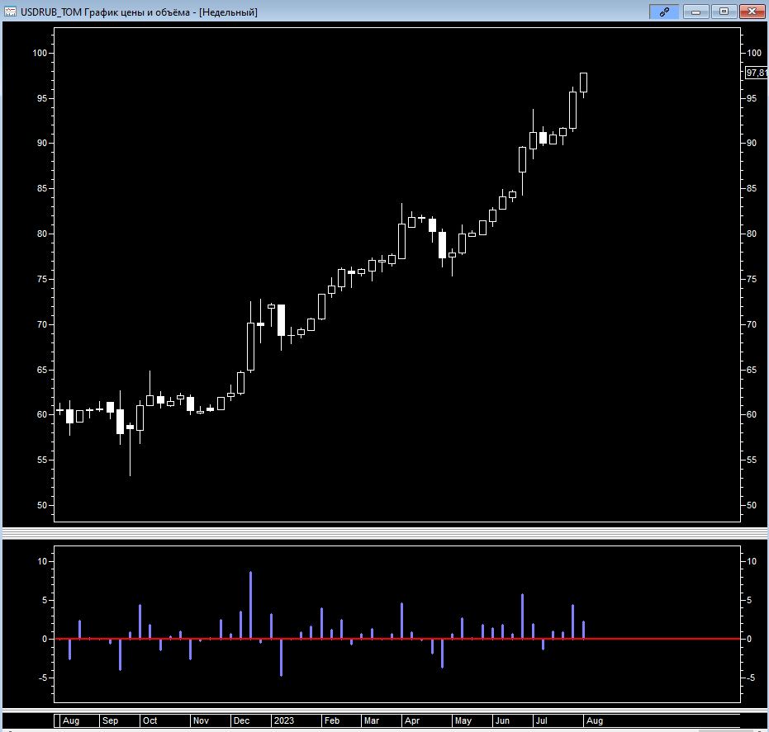The height and width of the screenshot is (732, 769).
Task: Click the Jun label on time axis
Action: [x=503, y=720]
